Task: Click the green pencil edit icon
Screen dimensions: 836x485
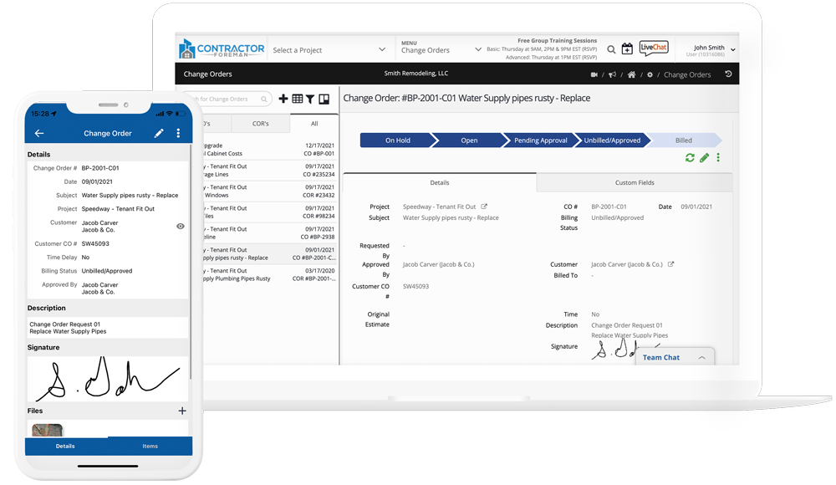Action: coord(704,157)
